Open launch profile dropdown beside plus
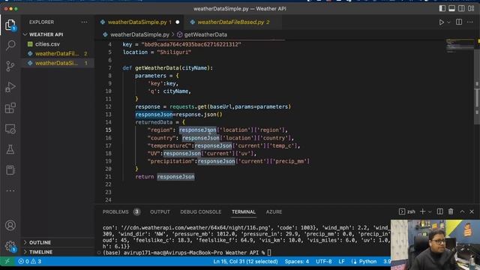The image size is (480, 270). point(430,211)
